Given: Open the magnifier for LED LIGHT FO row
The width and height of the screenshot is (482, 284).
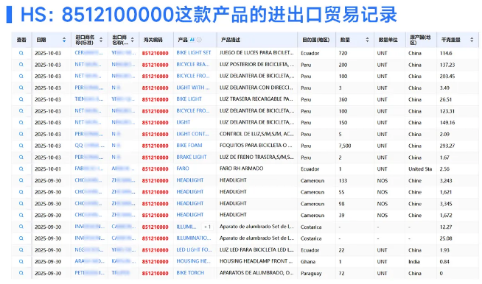Looking at the screenshot, I should point(21,250).
